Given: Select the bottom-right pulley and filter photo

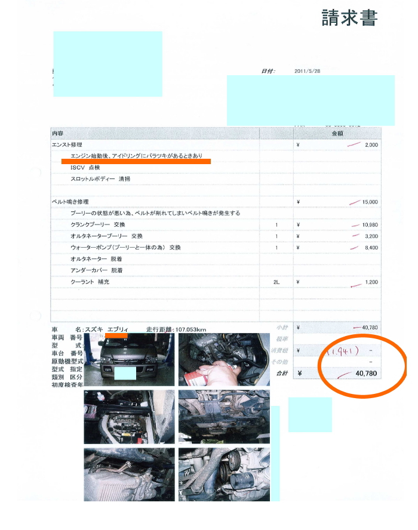Looking at the screenshot, I should coord(223,474).
